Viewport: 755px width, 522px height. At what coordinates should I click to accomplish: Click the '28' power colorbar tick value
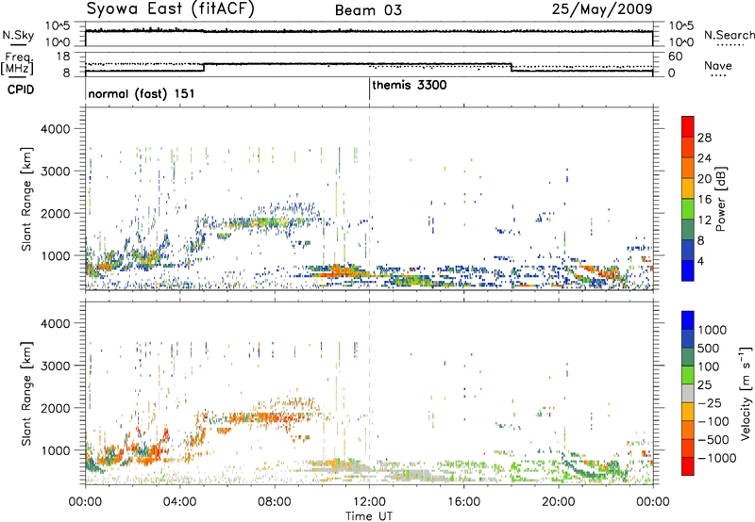click(x=704, y=138)
